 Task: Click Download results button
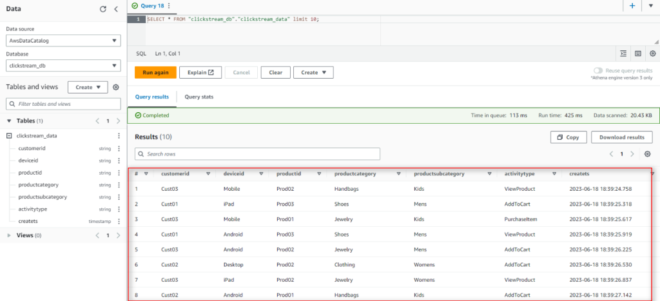coord(621,137)
